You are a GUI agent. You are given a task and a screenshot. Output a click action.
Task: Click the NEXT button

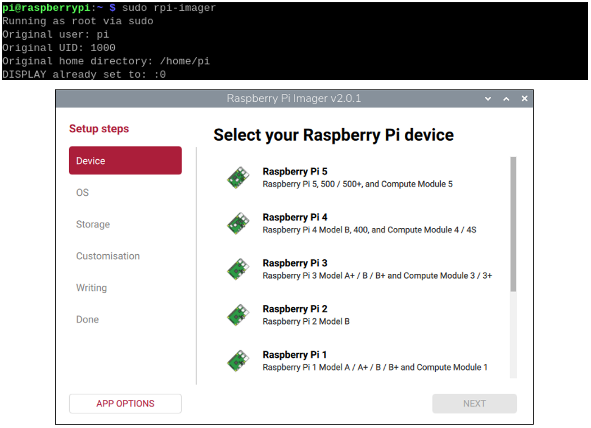tap(474, 403)
